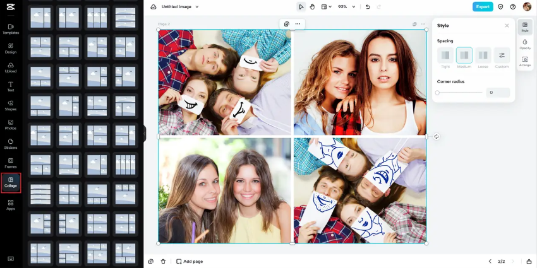Choose the three horizontal rows collage layout
This screenshot has width=537, height=268.
pos(125,18)
